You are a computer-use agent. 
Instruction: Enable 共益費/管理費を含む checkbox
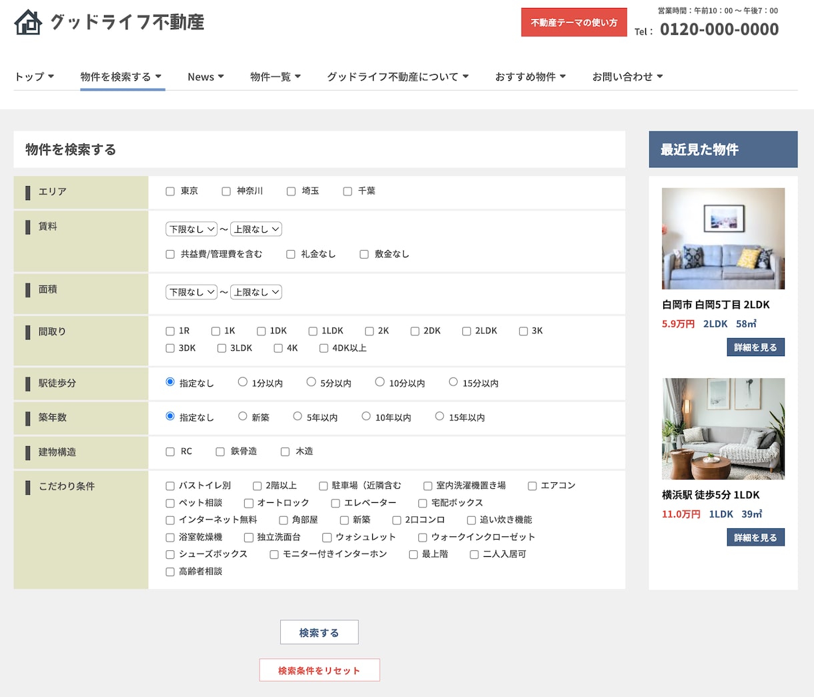pyautogui.click(x=170, y=254)
